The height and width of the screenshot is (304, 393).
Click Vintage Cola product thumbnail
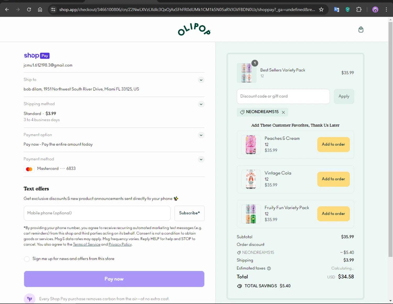pos(251,179)
